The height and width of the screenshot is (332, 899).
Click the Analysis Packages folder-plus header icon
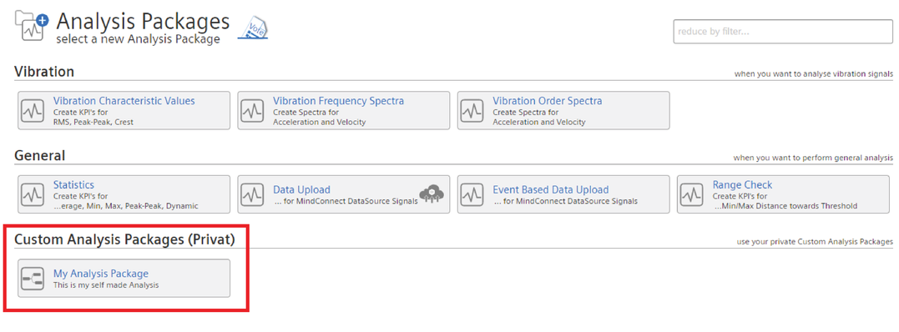tap(32, 26)
